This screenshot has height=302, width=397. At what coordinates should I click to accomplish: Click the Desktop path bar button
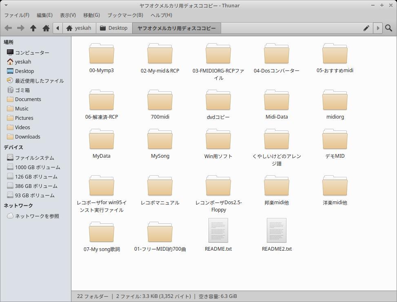pyautogui.click(x=114, y=28)
